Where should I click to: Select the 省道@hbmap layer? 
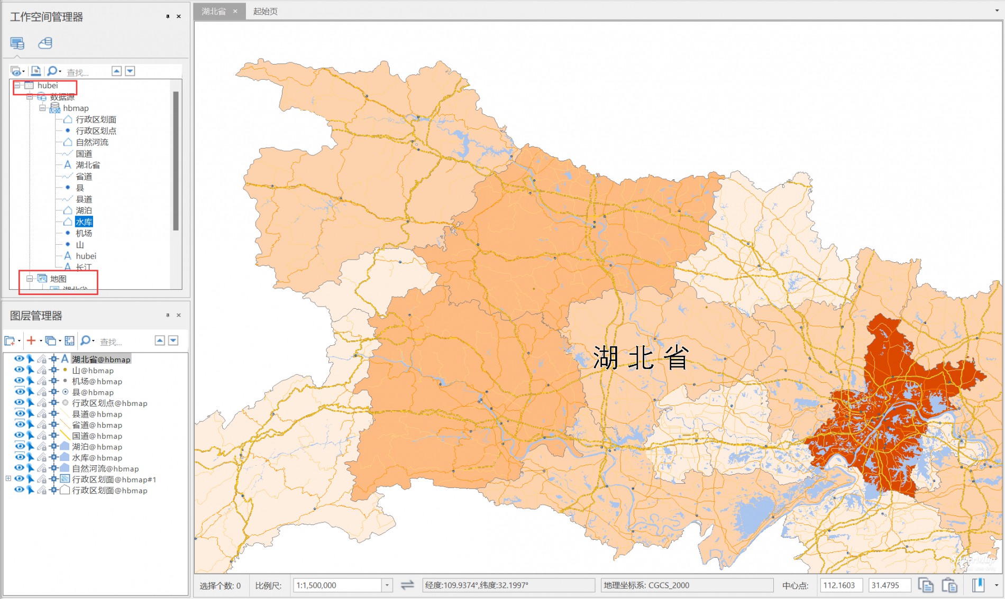coord(97,425)
